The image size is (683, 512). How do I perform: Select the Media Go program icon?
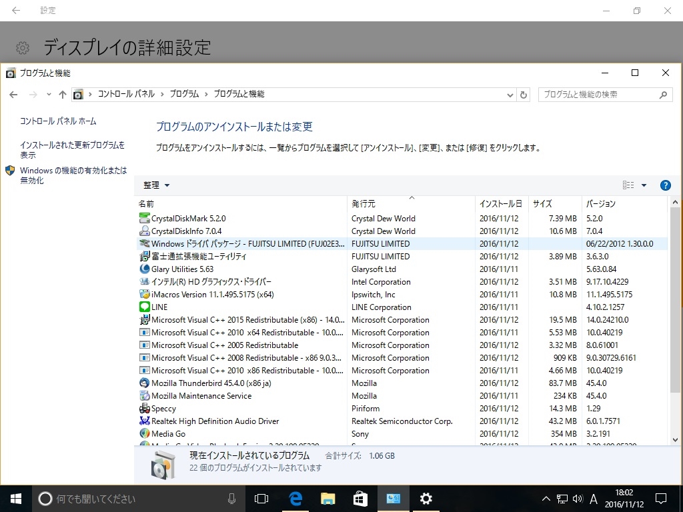(144, 433)
